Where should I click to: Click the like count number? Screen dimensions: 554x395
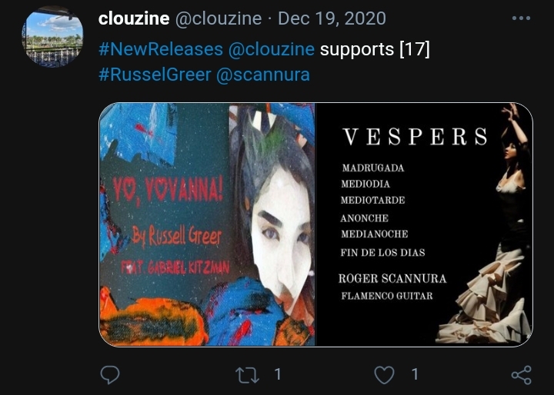[415, 374]
